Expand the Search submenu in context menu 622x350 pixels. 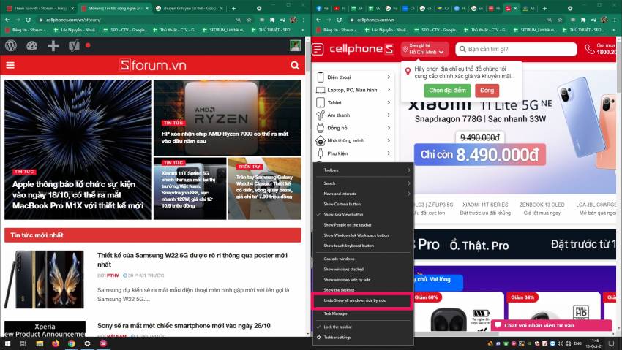coord(363,183)
